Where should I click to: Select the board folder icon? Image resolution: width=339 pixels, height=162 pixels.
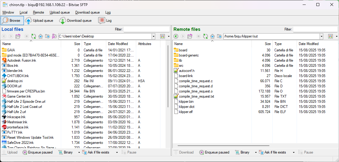[x=176, y=50]
